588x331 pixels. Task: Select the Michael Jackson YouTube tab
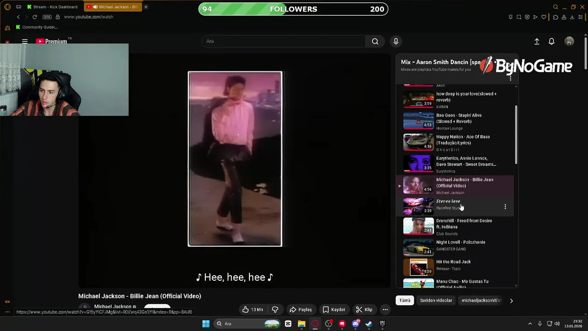point(113,7)
